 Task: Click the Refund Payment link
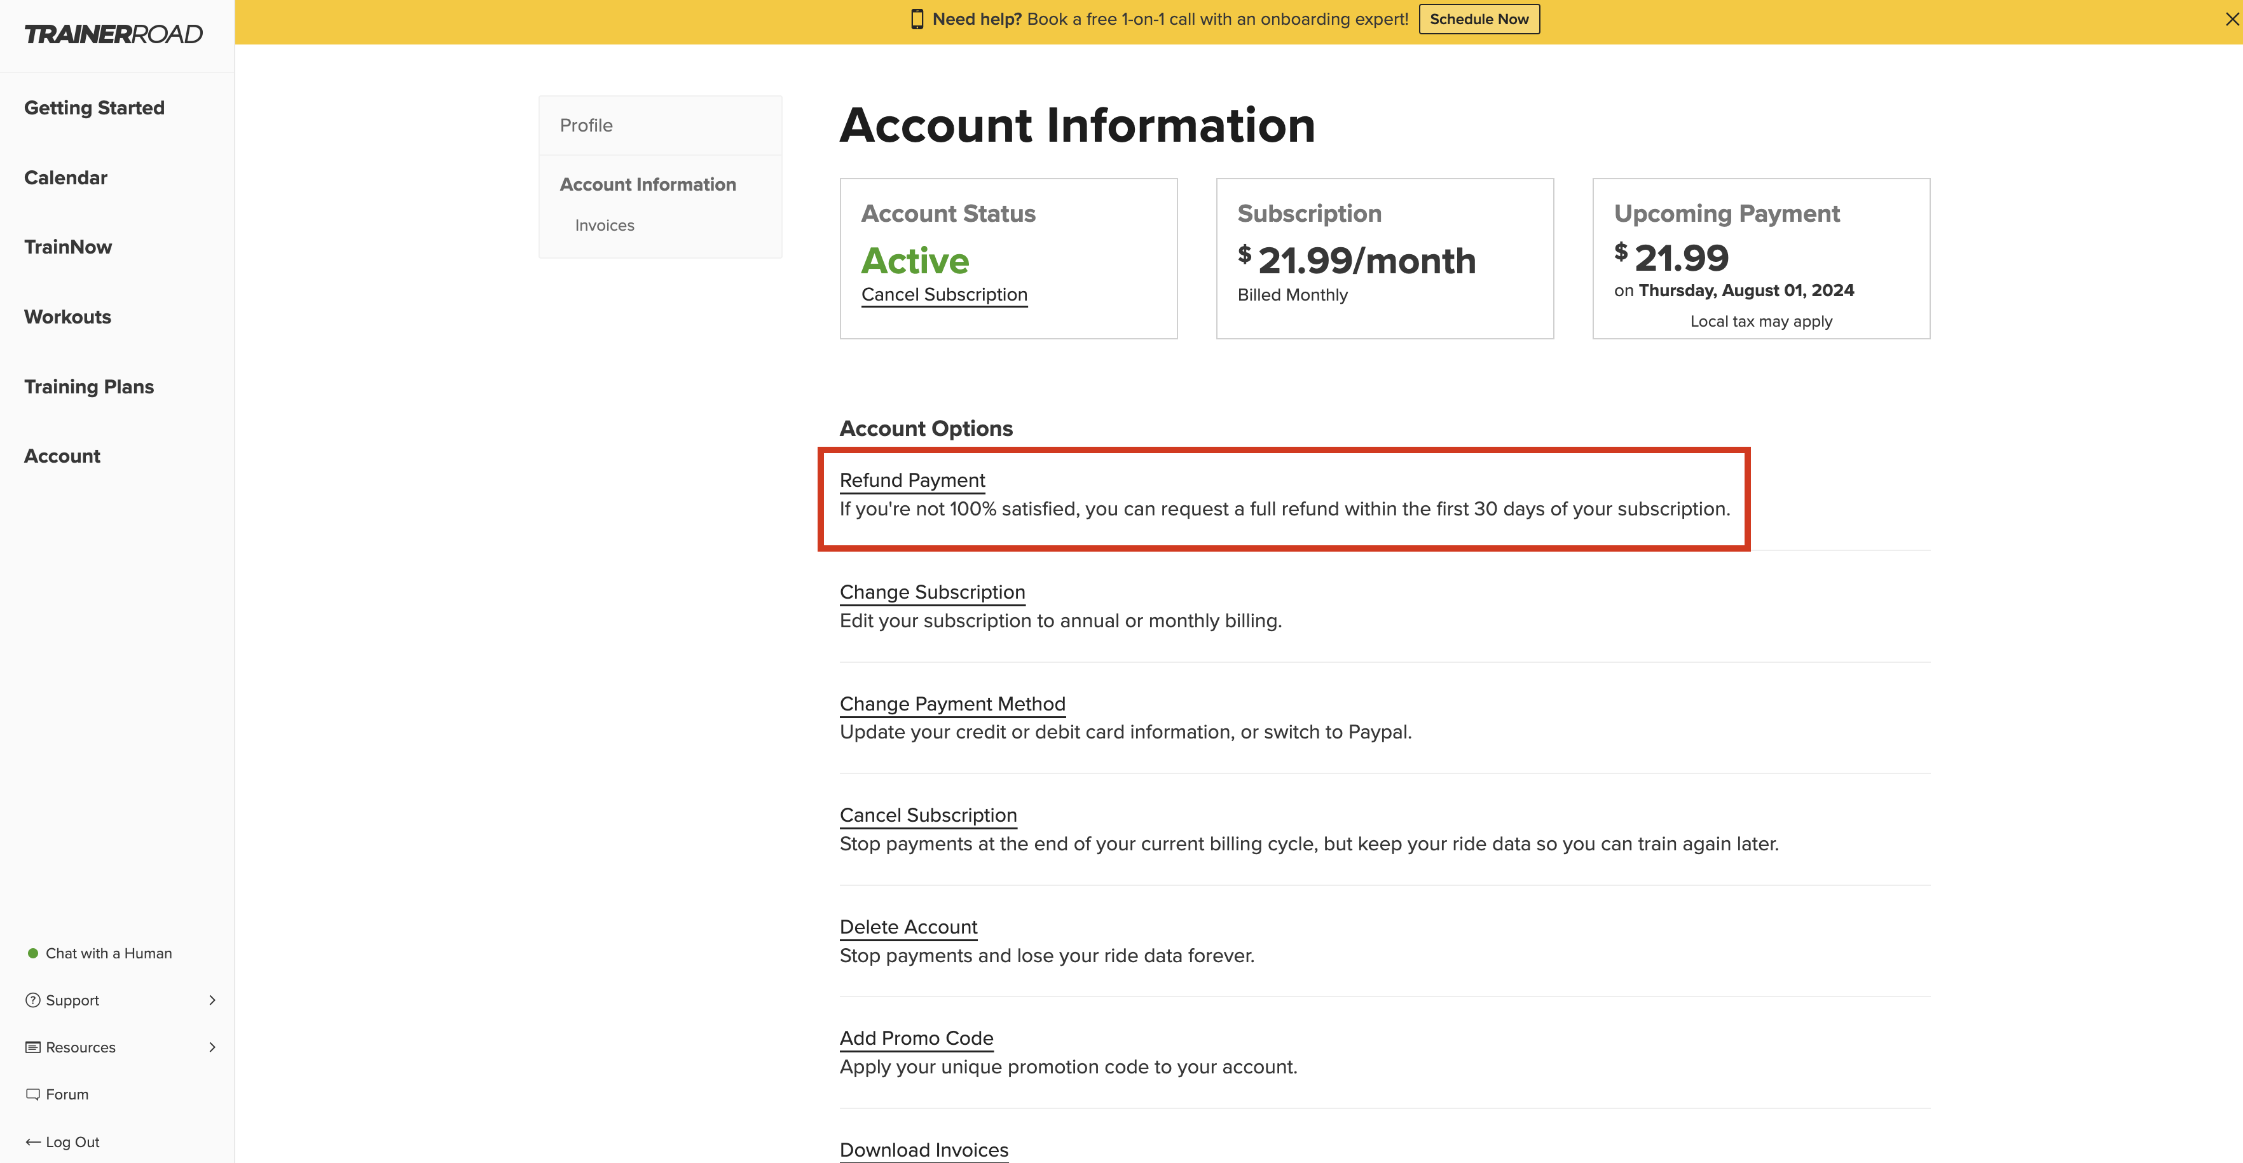tap(912, 480)
